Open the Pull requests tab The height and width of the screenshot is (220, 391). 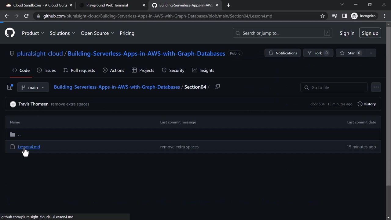coord(79,70)
